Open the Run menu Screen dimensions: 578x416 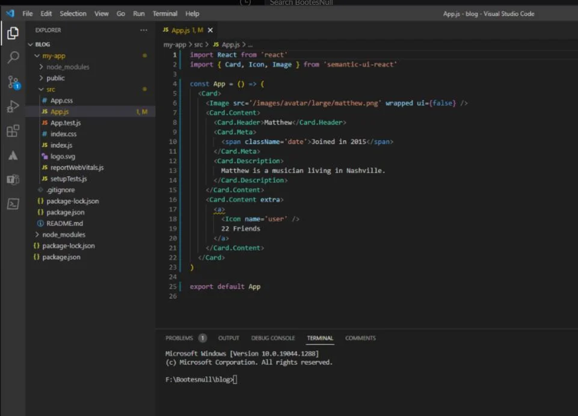pos(138,14)
